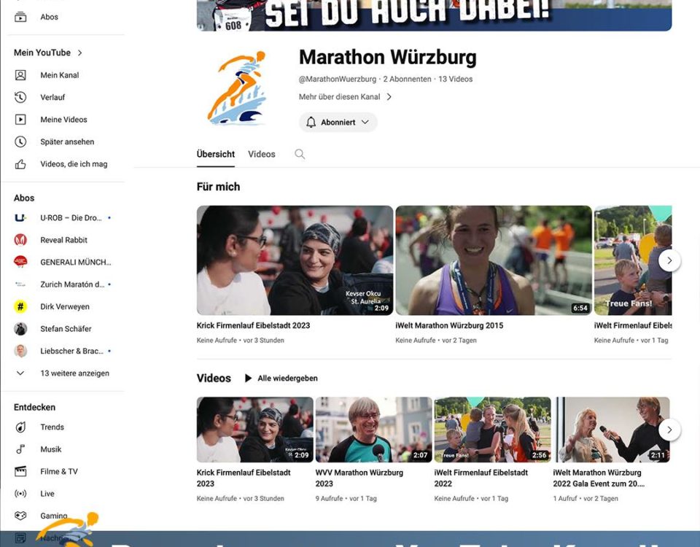Screen dimensions: 700x547
Task: Play Krick Firmenlauf Eibelstadt 2023 large thumbnail
Action: point(295,260)
